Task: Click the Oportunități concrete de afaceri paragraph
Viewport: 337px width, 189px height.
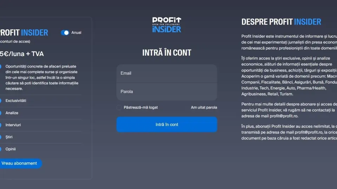Action: pyautogui.click(x=42, y=77)
